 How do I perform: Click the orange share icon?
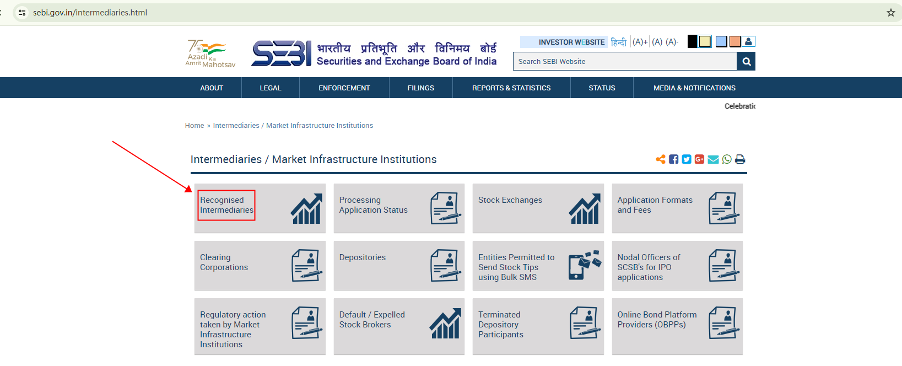point(660,159)
